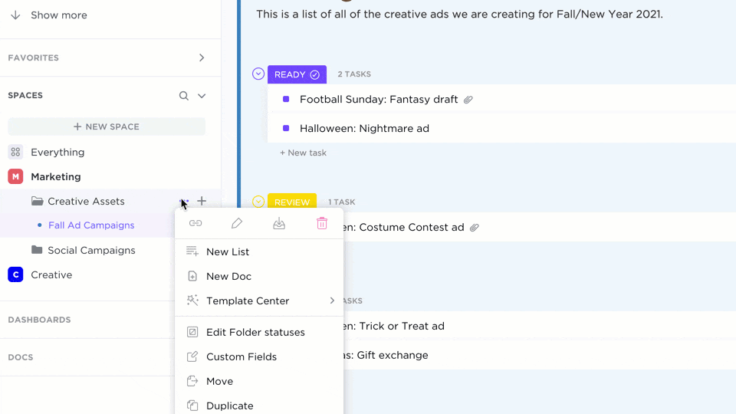Open attachment paperclip on Football Sunday task
The image size is (736, 414).
click(468, 100)
